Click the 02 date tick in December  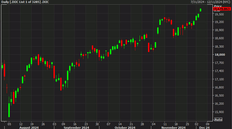[197, 124]
